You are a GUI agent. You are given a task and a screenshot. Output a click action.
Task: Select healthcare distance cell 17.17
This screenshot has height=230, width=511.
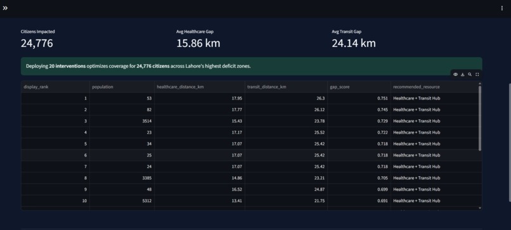coord(200,132)
